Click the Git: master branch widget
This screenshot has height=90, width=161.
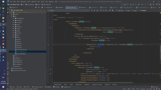click(x=149, y=89)
